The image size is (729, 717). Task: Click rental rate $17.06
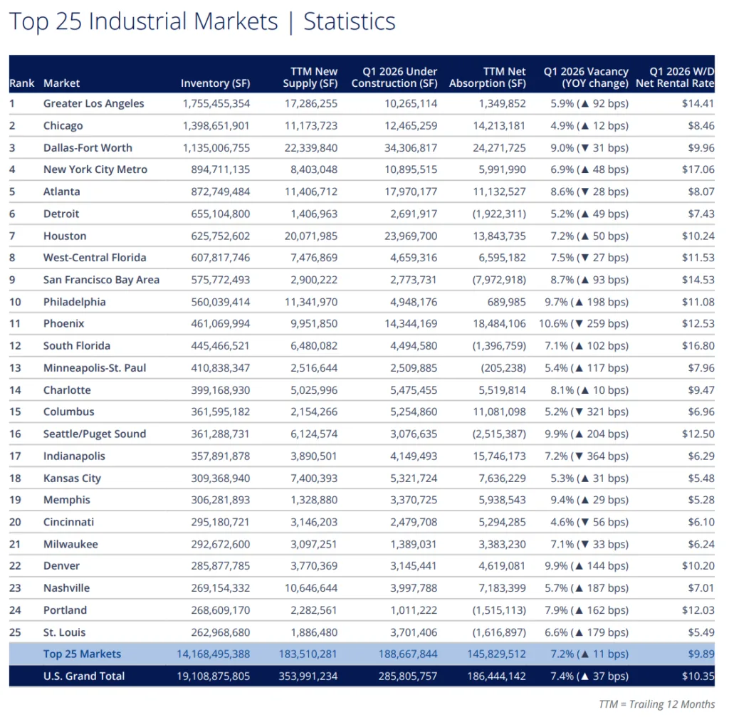pos(698,169)
